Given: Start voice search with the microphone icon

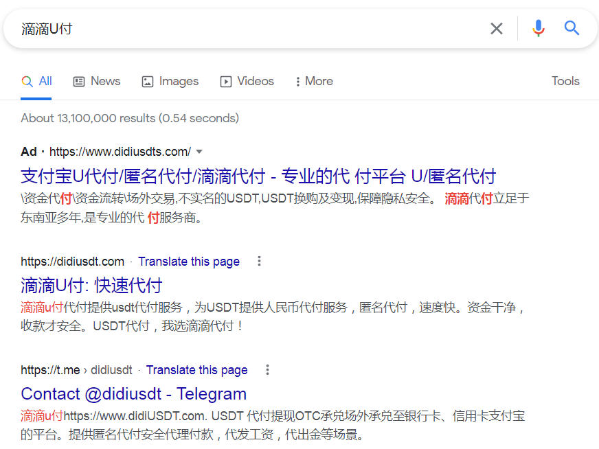Looking at the screenshot, I should pos(539,28).
